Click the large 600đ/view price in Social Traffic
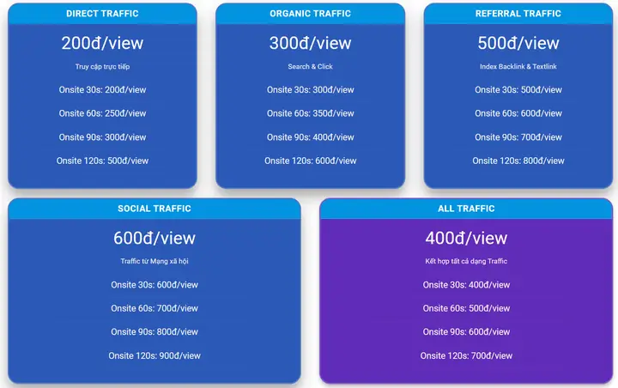The height and width of the screenshot is (388, 618). [x=154, y=238]
